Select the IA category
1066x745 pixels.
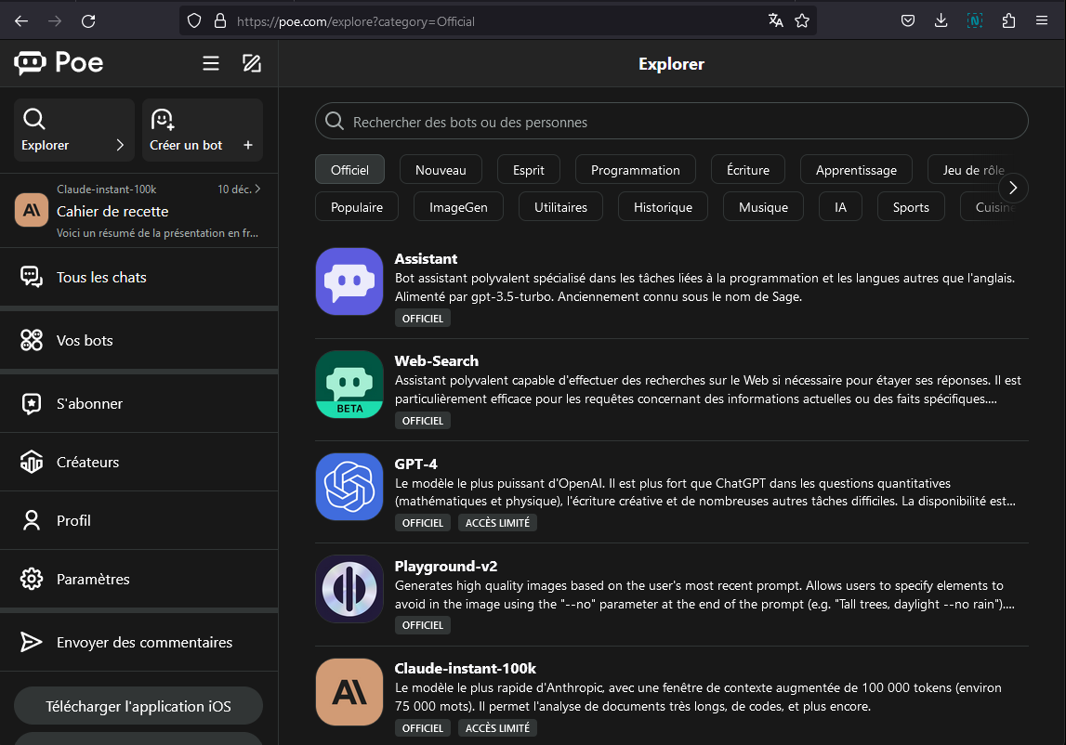point(840,207)
